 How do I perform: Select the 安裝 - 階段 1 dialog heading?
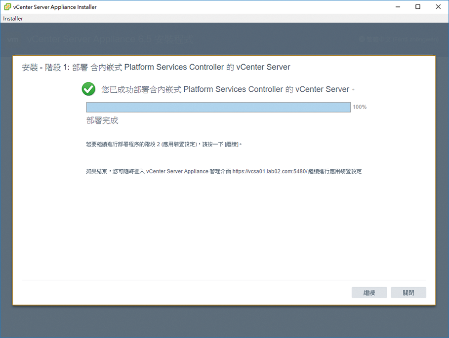156,67
